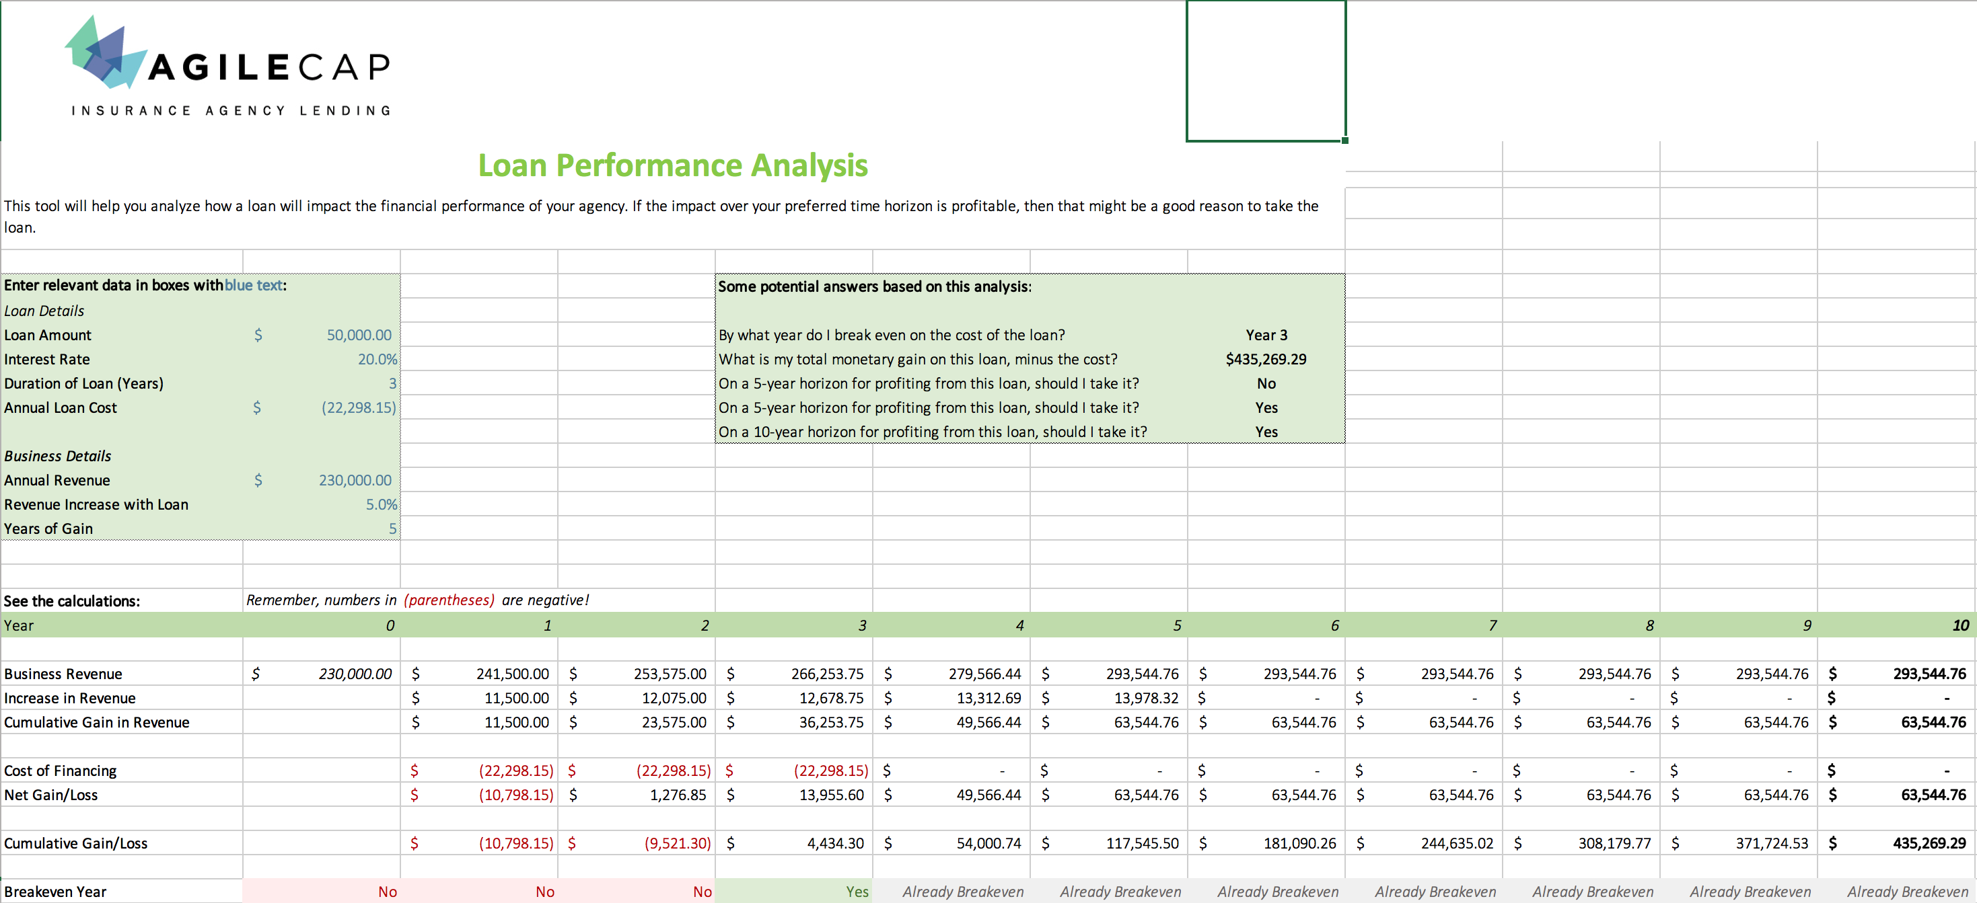This screenshot has height=903, width=1977.
Task: Click the breakeven answer 'Year 3'
Action: 1266,335
